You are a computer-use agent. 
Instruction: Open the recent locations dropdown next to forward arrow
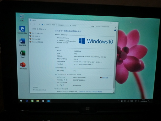coord(37,24)
